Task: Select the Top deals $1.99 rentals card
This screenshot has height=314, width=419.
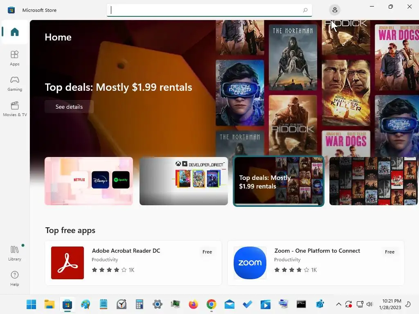Action: click(x=279, y=181)
